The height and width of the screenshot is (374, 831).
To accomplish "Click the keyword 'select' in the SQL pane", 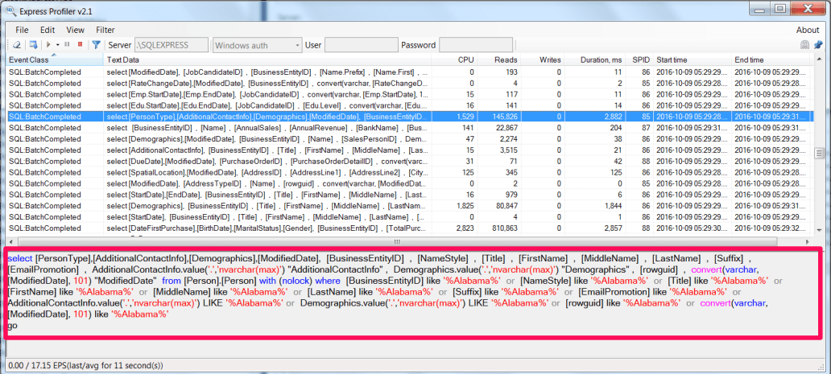I will [20, 258].
